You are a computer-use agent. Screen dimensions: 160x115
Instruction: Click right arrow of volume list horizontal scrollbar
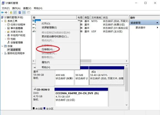127,61
